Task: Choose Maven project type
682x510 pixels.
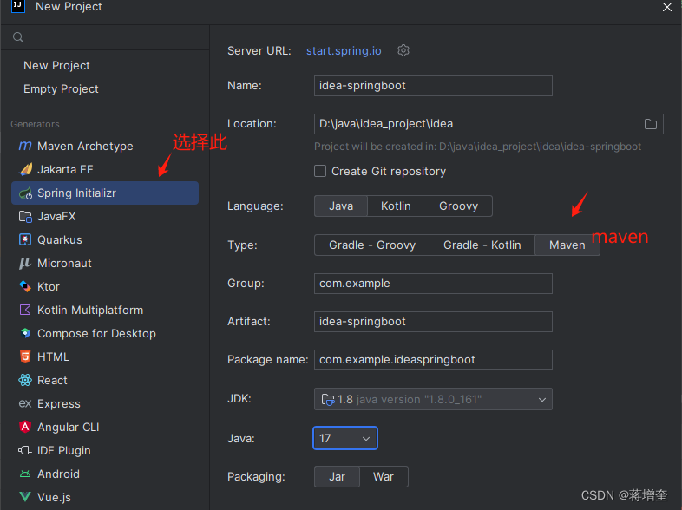Action: coord(567,245)
